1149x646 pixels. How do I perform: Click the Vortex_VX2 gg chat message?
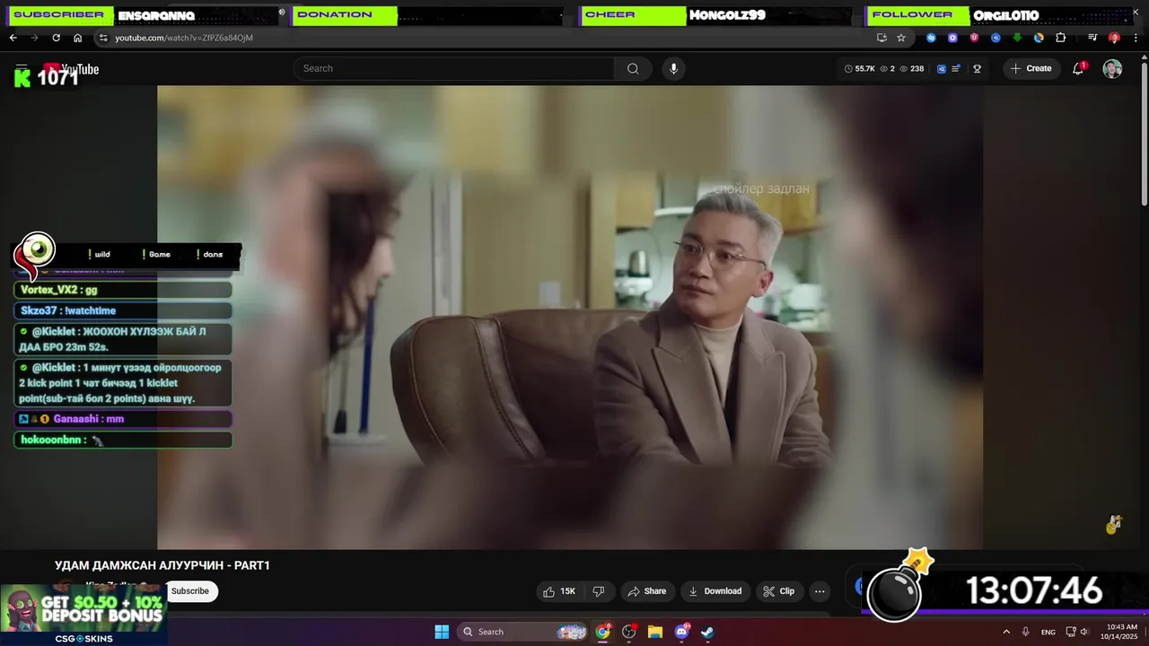(123, 290)
